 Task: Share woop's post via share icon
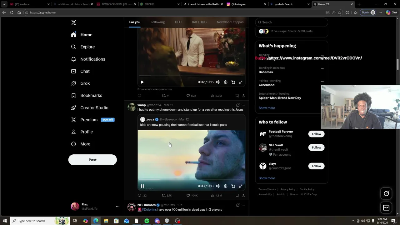pyautogui.click(x=243, y=195)
